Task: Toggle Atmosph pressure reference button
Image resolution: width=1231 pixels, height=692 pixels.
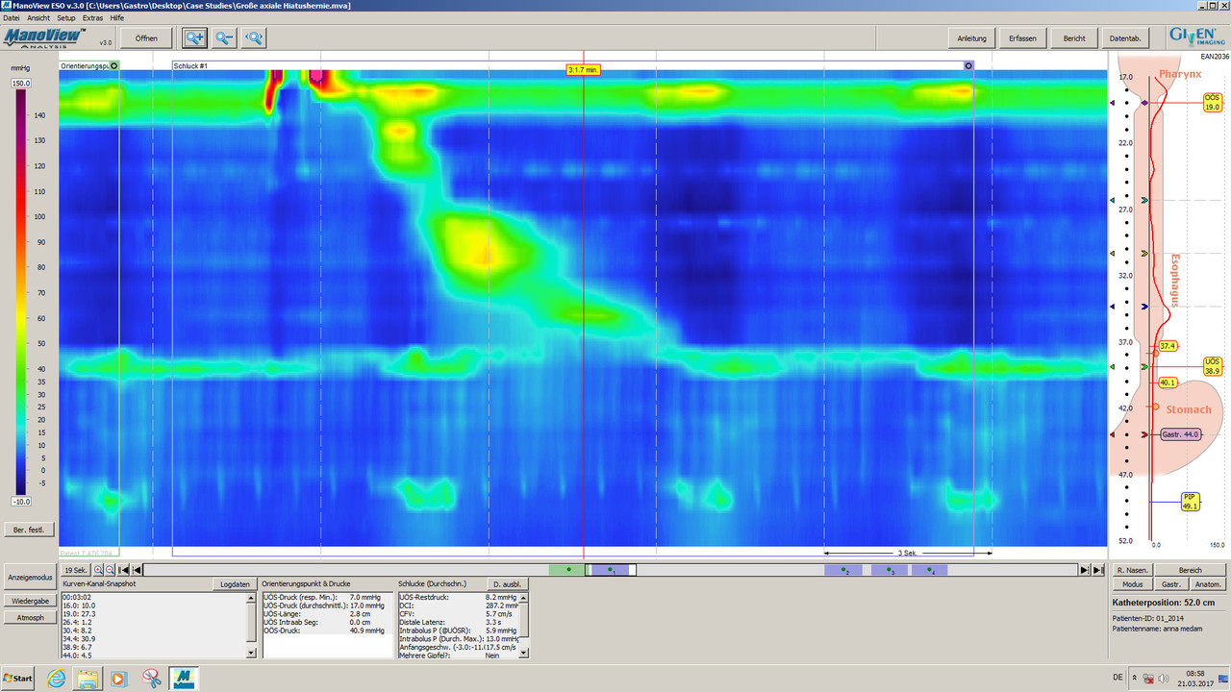Action: coord(31,617)
